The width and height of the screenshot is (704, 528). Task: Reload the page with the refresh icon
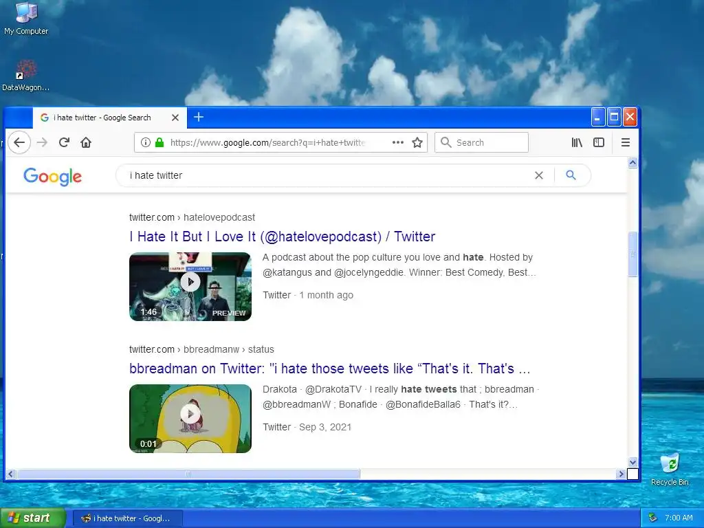tap(64, 142)
